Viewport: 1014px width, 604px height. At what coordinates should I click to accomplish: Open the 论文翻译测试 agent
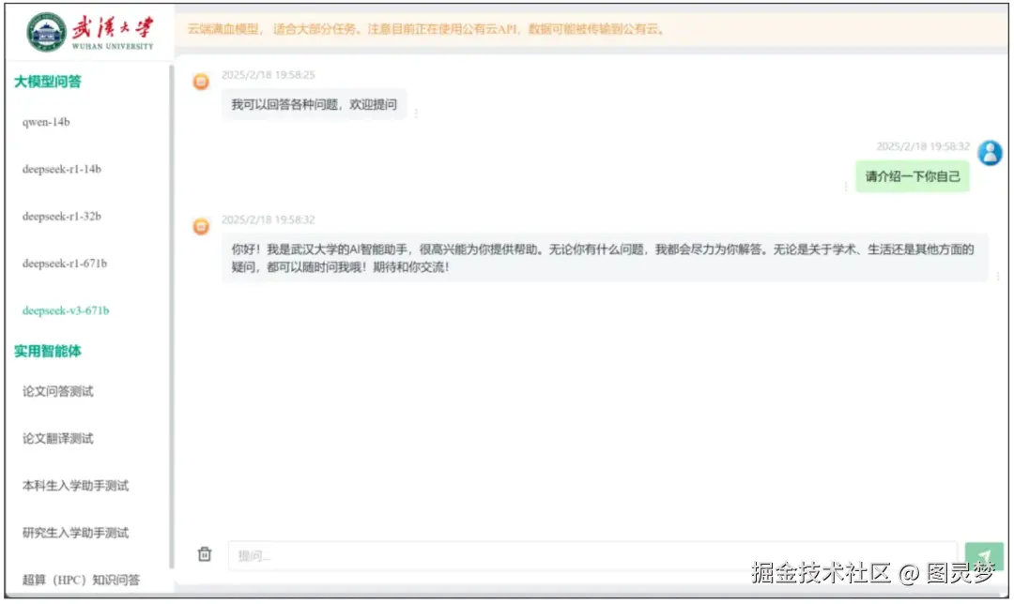point(60,438)
